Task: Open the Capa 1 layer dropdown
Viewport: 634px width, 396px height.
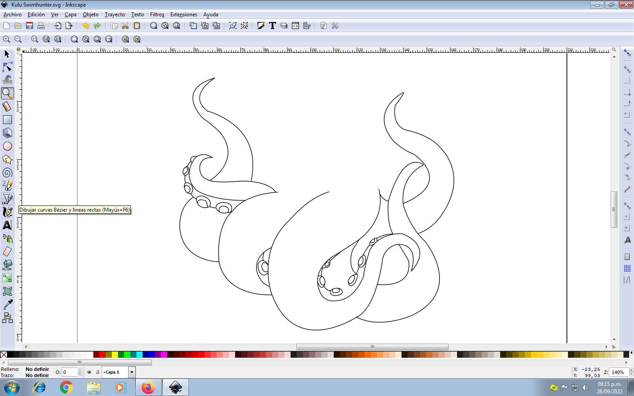Action: coord(131,372)
